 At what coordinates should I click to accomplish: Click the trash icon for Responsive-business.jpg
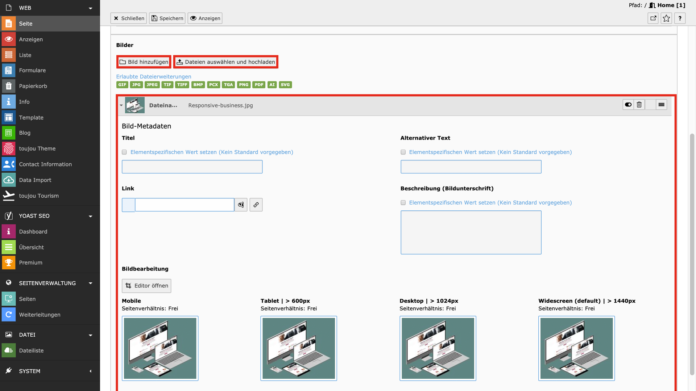[x=639, y=105]
